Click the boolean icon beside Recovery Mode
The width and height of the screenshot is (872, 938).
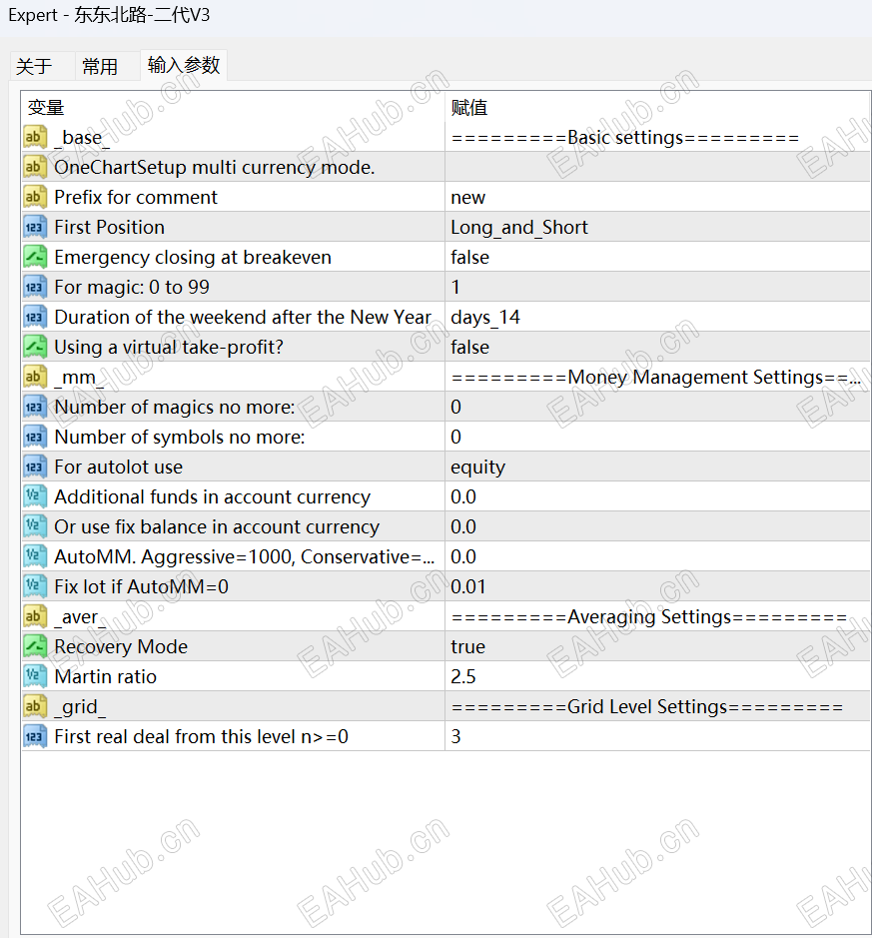point(35,646)
